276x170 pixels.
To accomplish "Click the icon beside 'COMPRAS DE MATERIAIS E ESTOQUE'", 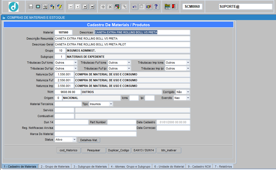I will pyautogui.click(x=4, y=18).
